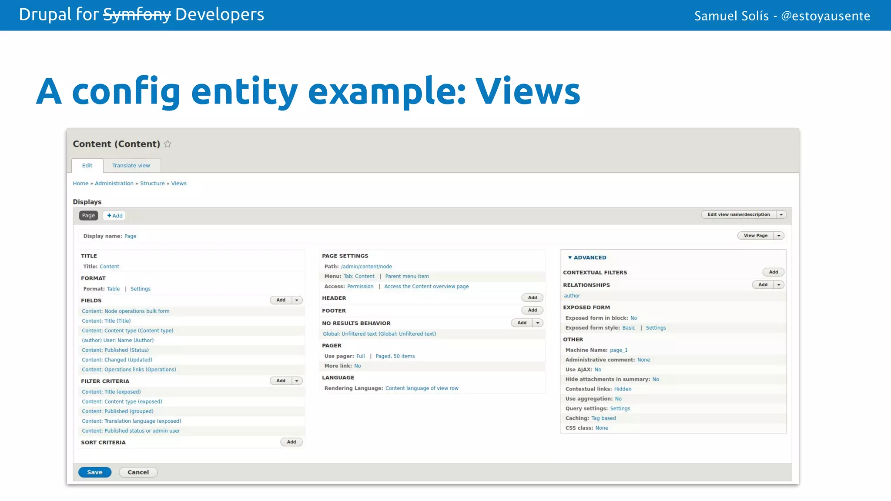Switch to the Translate view tab
This screenshot has height=501, width=891.
(131, 166)
